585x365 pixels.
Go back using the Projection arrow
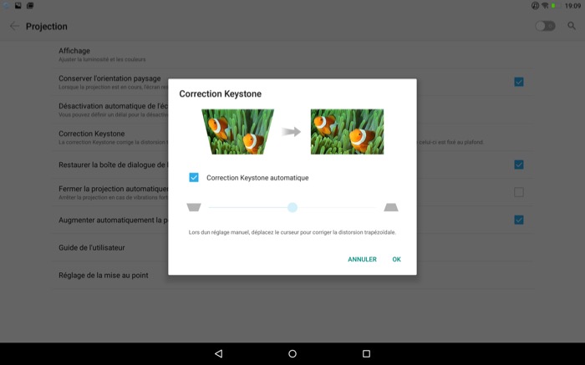tap(14, 26)
